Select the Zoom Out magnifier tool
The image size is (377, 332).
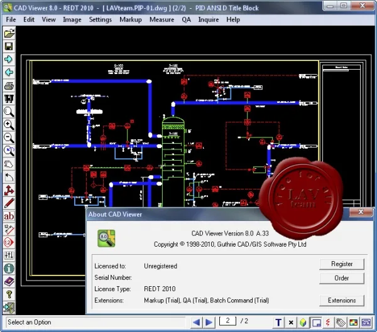pos(9,137)
